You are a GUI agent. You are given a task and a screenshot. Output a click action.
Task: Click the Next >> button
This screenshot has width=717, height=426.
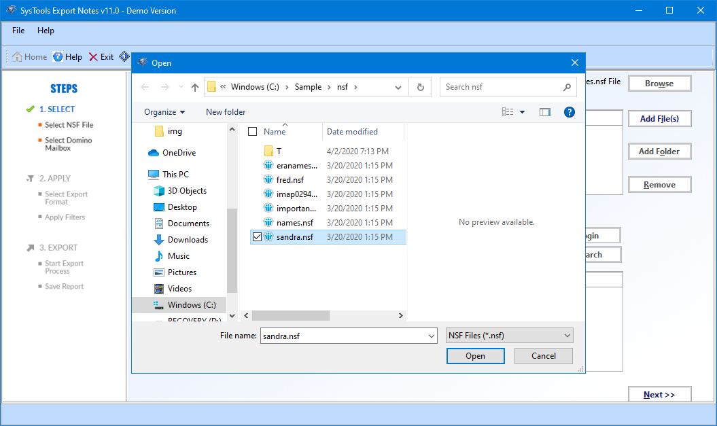click(x=659, y=395)
